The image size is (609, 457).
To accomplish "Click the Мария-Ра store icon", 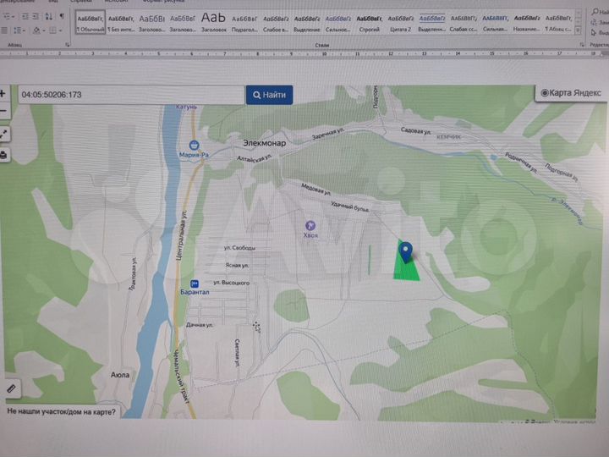I will click(x=194, y=145).
